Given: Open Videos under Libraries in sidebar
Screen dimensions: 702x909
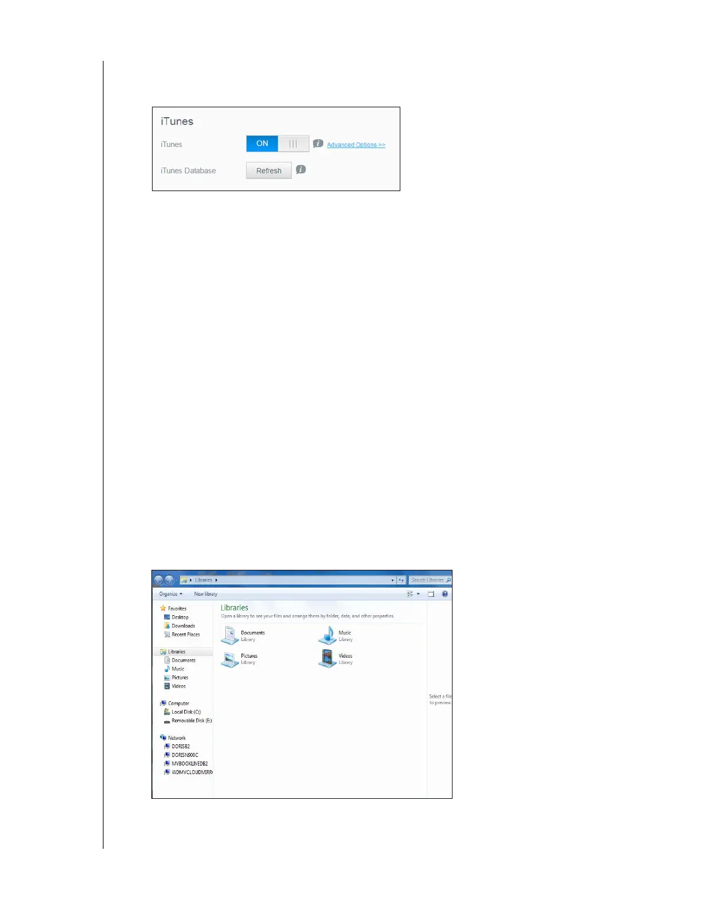Looking at the screenshot, I should click(175, 686).
